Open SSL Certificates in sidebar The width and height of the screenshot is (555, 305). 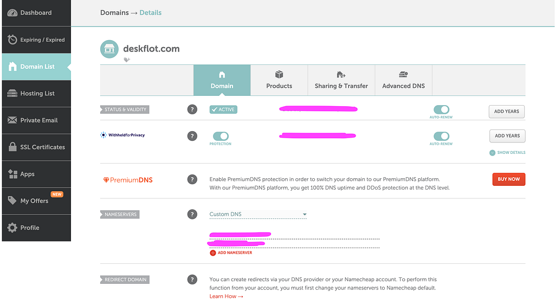pos(36,147)
